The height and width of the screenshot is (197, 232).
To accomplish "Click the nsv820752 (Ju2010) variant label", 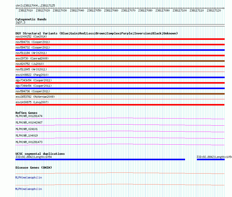I will [30, 64].
